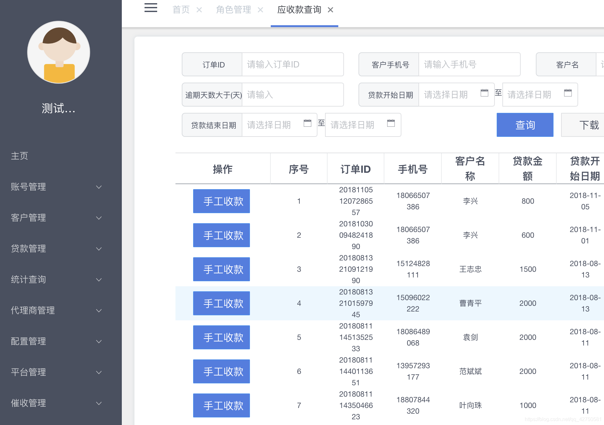Select phone number 15124828111 cell
This screenshot has height=425, width=604.
[413, 269]
